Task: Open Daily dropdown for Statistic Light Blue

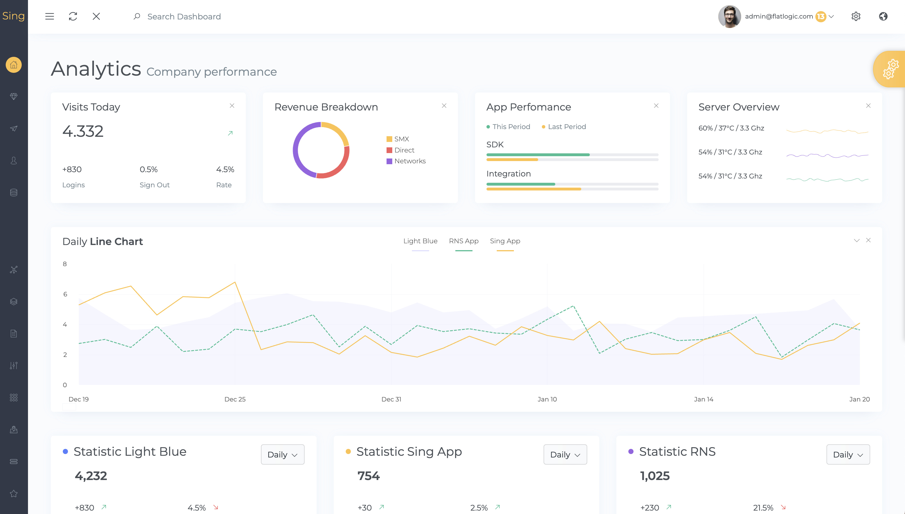Action: pos(282,454)
